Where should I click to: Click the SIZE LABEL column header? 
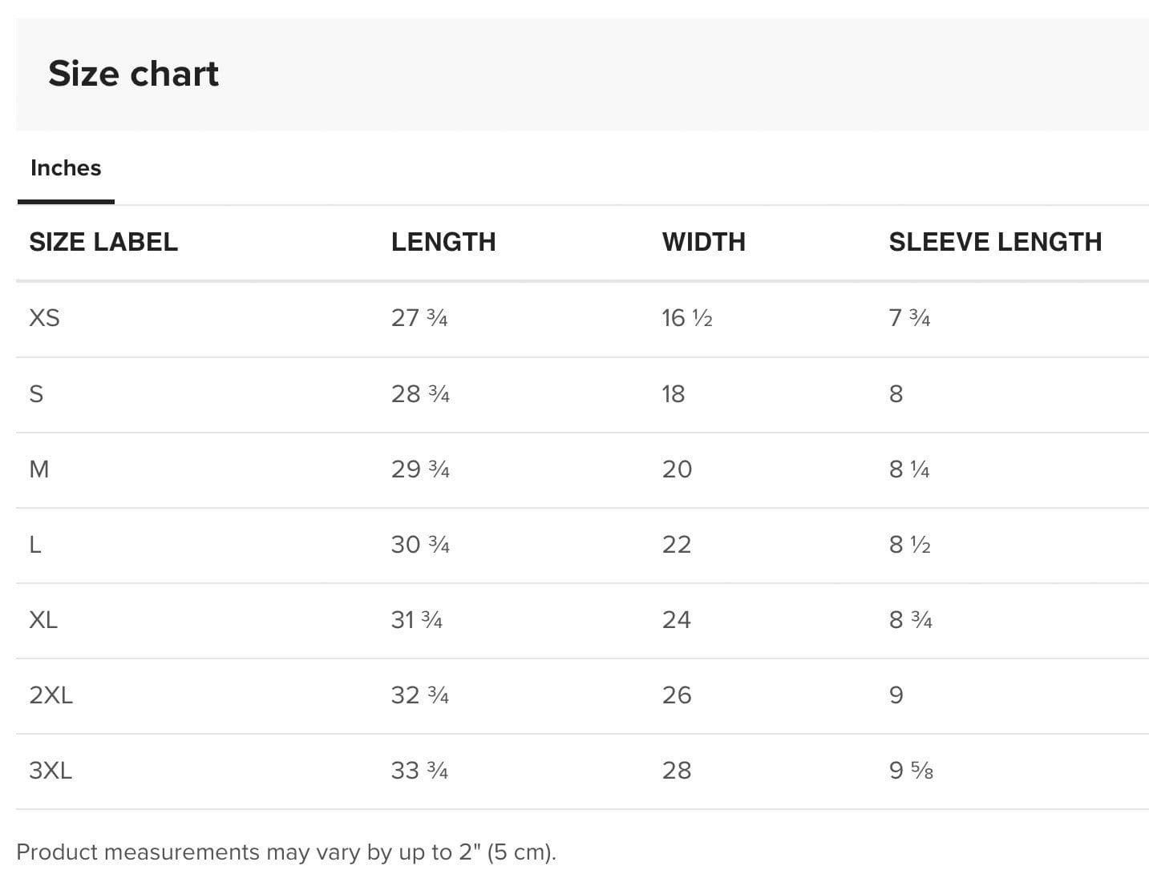[x=103, y=242]
